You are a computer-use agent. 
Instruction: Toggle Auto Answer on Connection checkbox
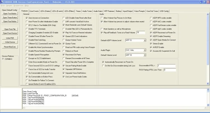tap(27, 18)
